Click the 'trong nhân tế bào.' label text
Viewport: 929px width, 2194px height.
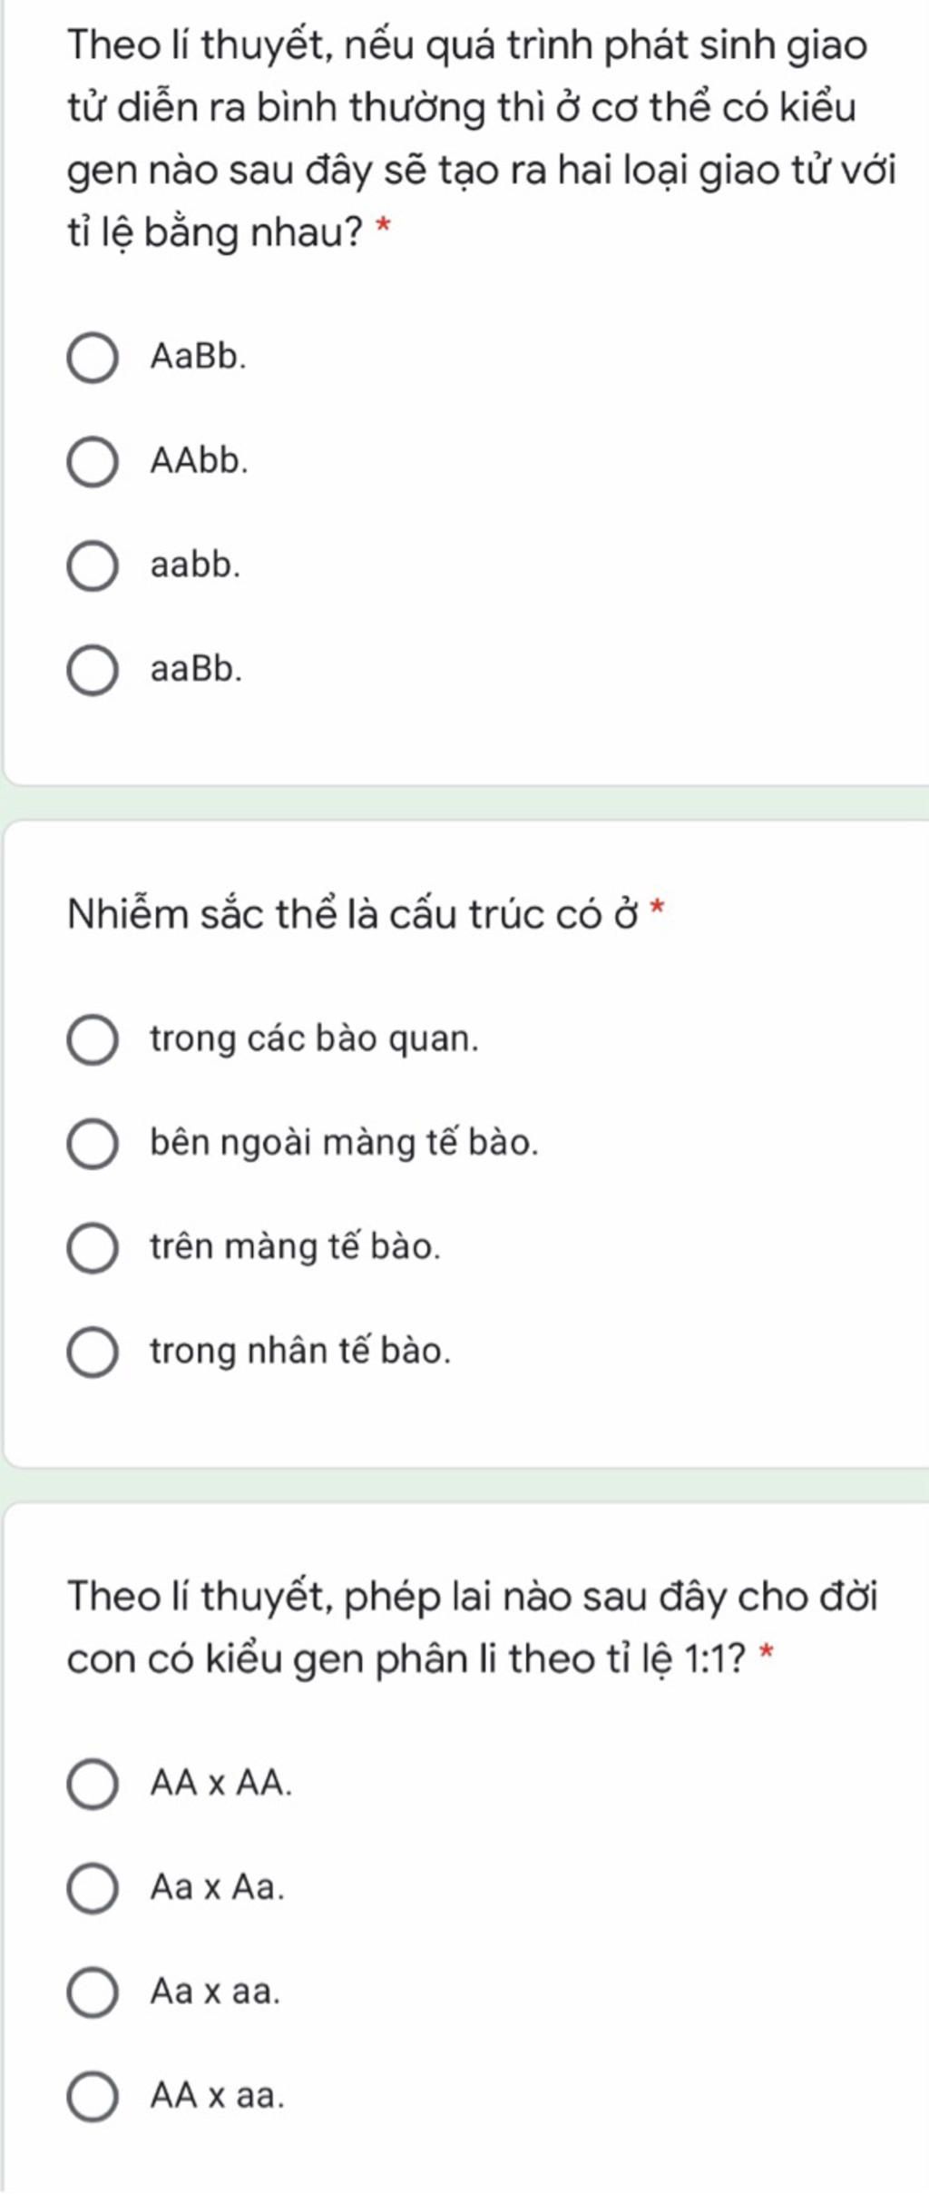click(x=300, y=1352)
